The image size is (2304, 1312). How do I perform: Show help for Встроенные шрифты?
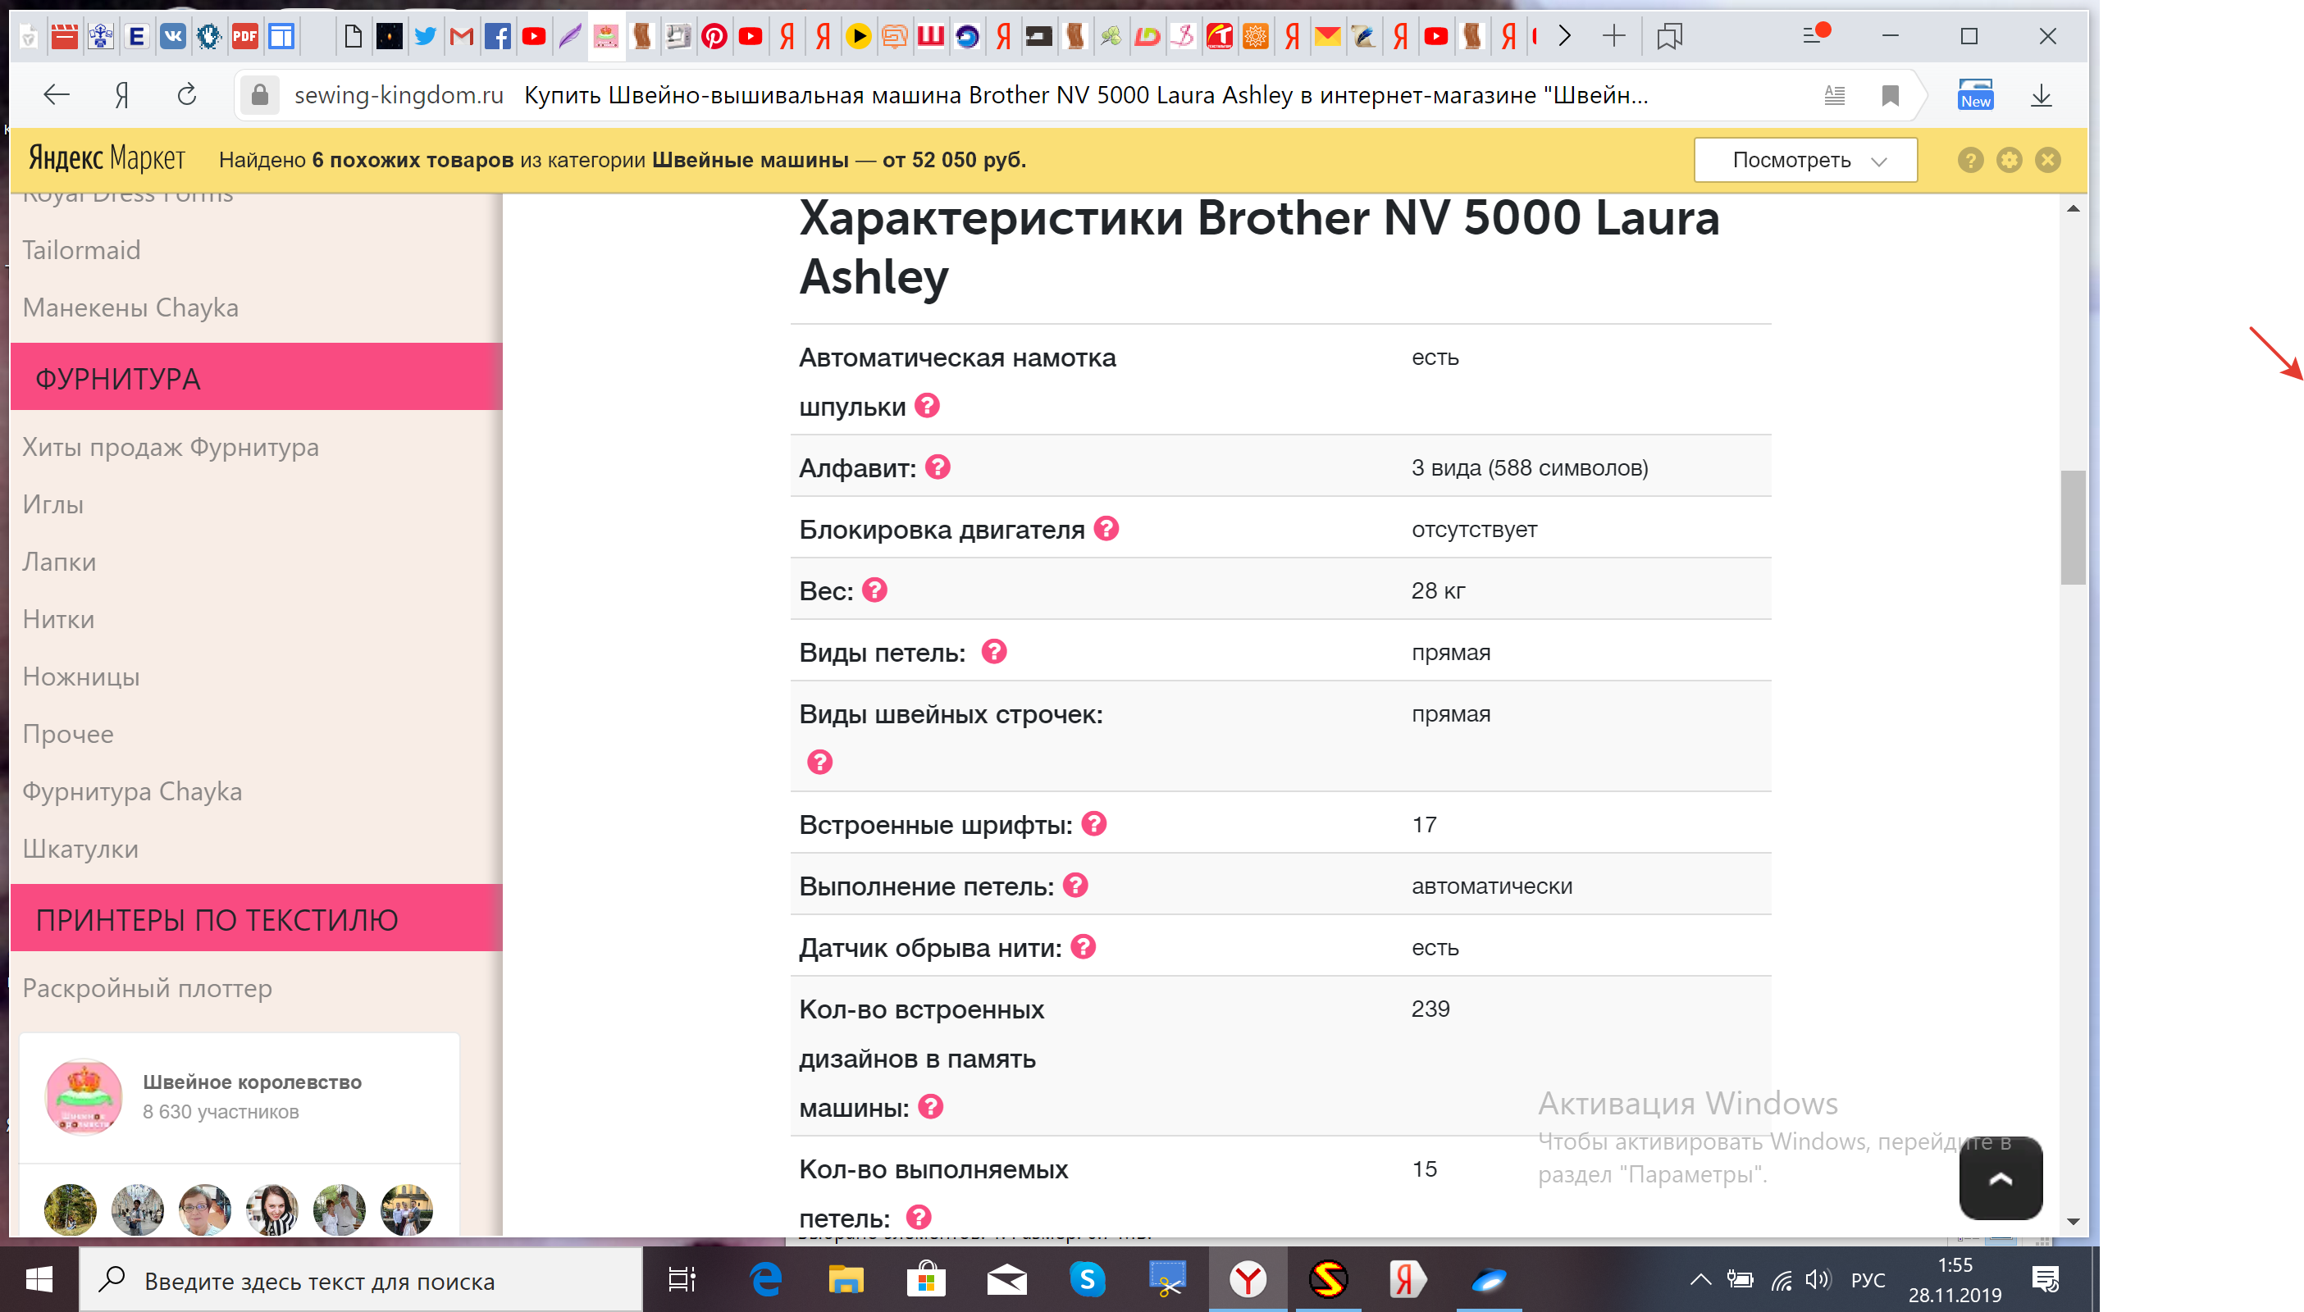point(1094,822)
